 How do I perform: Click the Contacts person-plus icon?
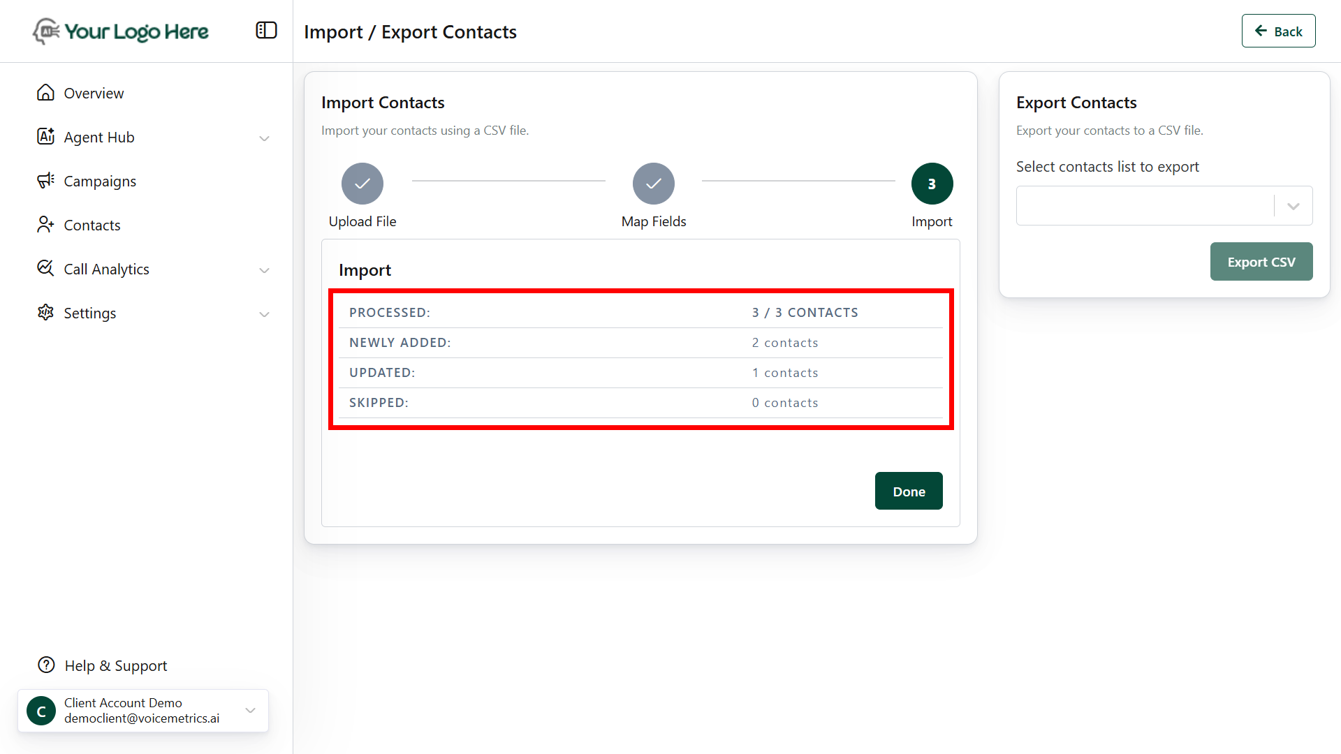45,225
